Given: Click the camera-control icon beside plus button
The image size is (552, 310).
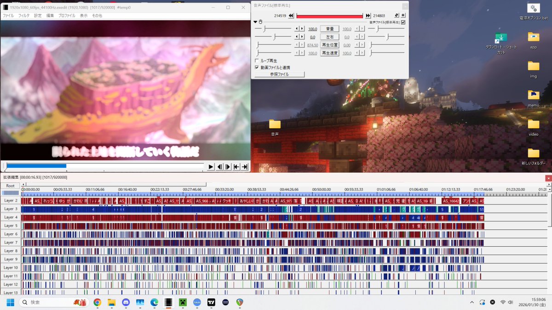Looking at the screenshot, I should pos(397,16).
